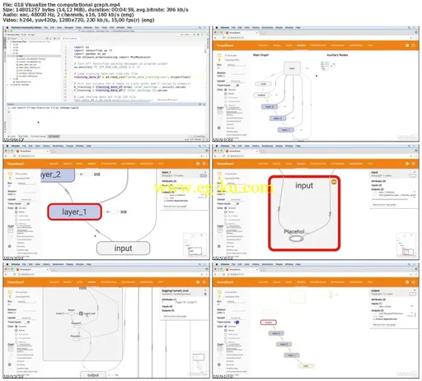Viewport: 422px width, 381px height.
Task: Close the TensorBoard browser tab in Main Graph frame
Action: pos(257,33)
